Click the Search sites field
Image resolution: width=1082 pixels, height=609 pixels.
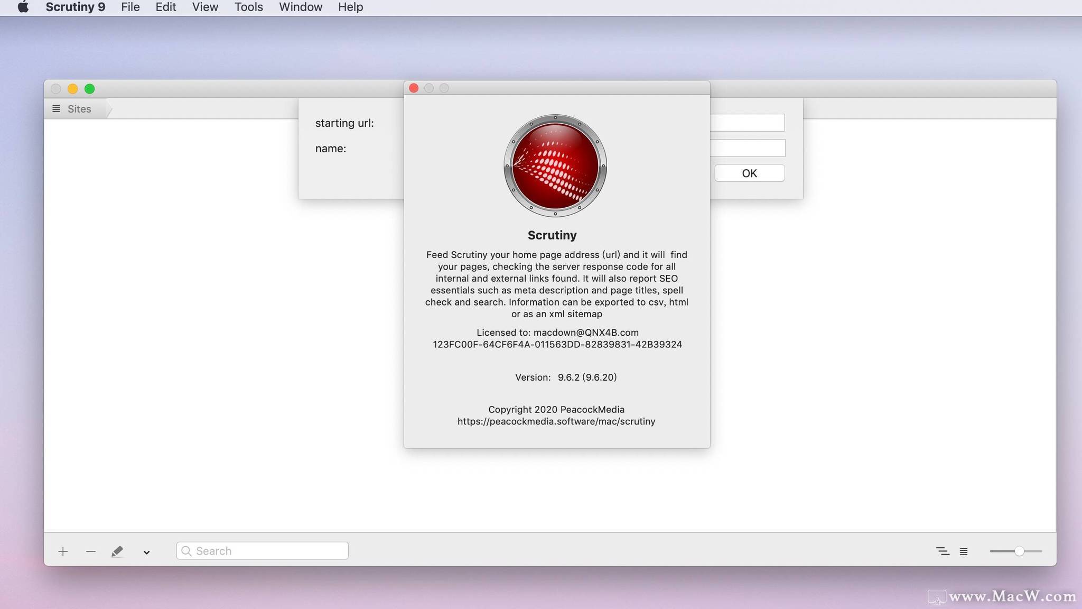pyautogui.click(x=262, y=551)
